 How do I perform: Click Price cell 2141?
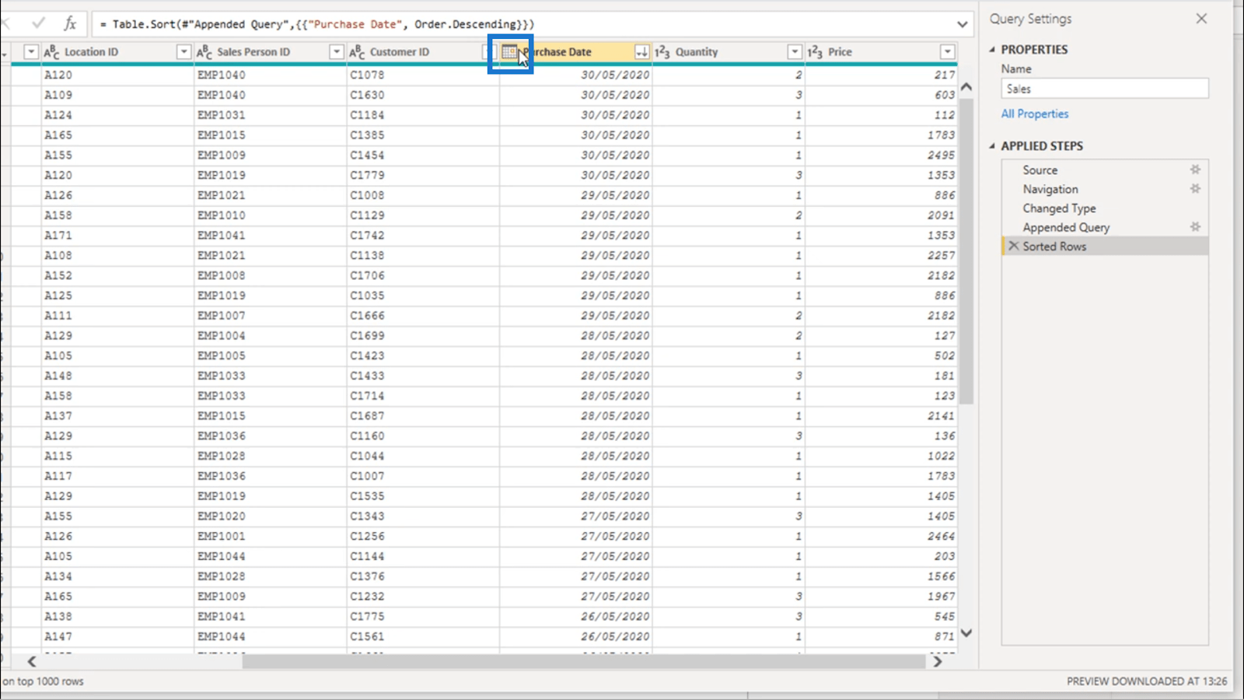coord(881,416)
